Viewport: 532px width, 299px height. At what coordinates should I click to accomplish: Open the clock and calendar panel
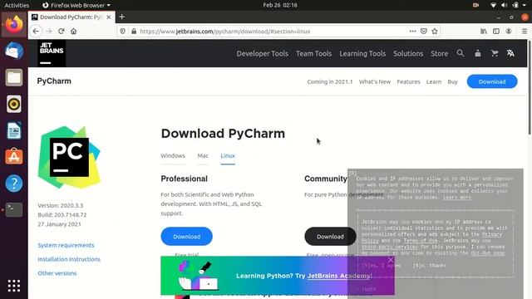coord(280,5)
